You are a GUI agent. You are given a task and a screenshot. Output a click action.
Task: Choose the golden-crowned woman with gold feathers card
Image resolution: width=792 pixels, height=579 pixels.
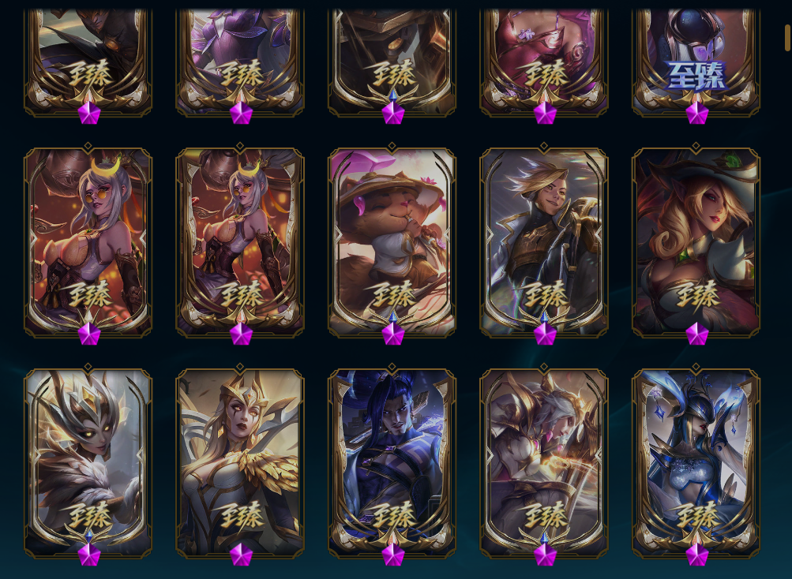[x=240, y=463]
